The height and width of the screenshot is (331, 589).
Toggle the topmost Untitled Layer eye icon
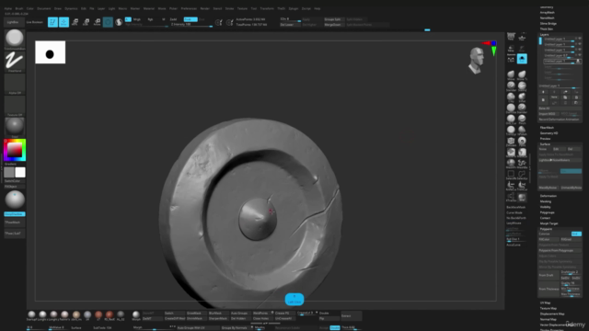pyautogui.click(x=580, y=39)
